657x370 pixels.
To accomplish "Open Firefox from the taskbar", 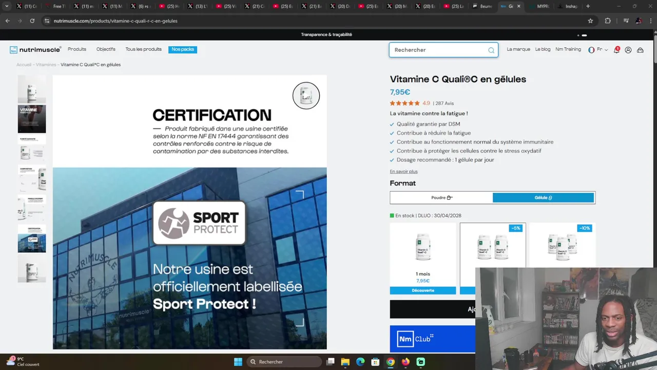I will [405, 362].
